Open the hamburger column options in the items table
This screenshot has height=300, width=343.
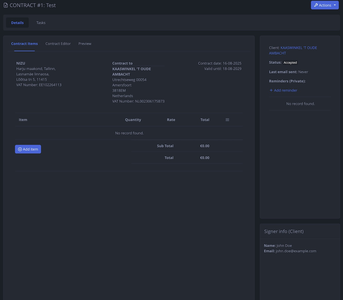coord(227,119)
